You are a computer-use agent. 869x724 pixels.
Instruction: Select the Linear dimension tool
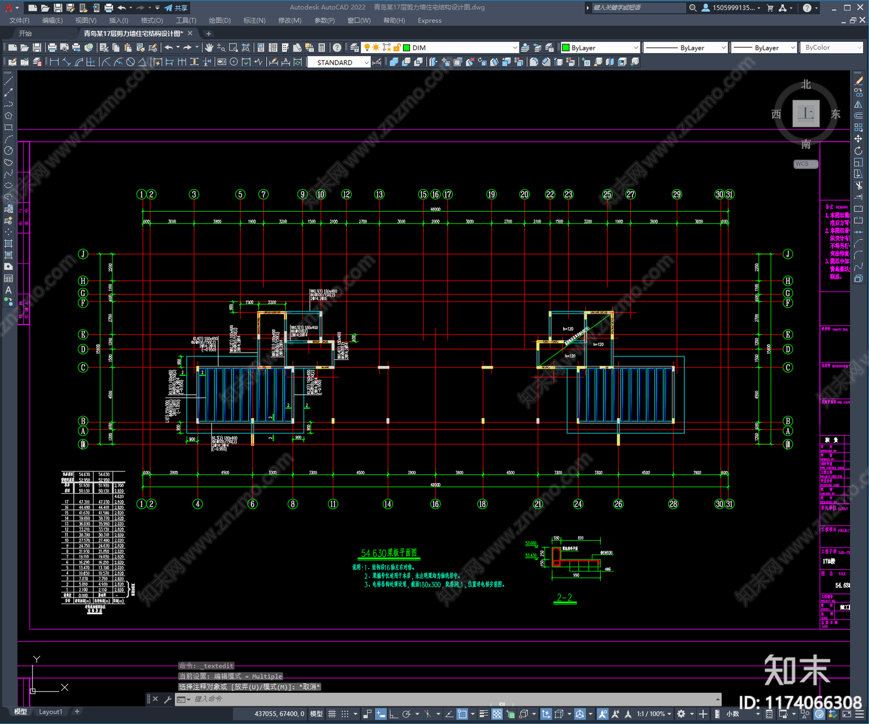tap(54, 62)
